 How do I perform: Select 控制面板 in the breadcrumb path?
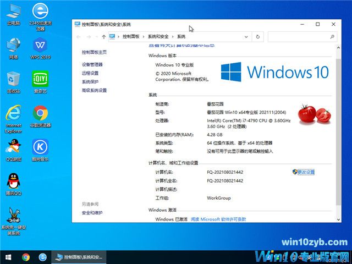(131, 36)
